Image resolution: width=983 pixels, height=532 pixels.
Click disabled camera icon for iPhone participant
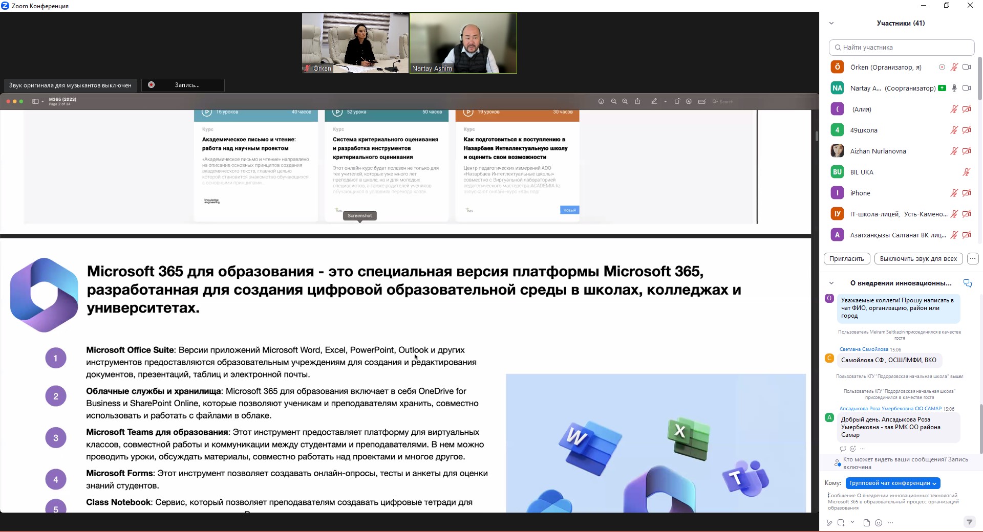coord(967,193)
